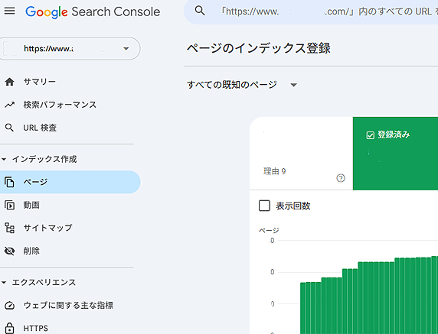This screenshot has width=438, height=334.
Task: Click the arrow beside すべての既知のページ
Action: (x=293, y=85)
